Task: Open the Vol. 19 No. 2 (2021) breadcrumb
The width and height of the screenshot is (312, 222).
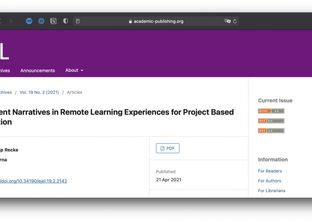Action: [39, 92]
